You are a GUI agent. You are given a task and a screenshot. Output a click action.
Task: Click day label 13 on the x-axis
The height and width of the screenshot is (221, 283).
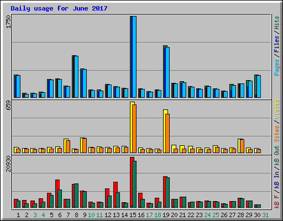pos(116,215)
